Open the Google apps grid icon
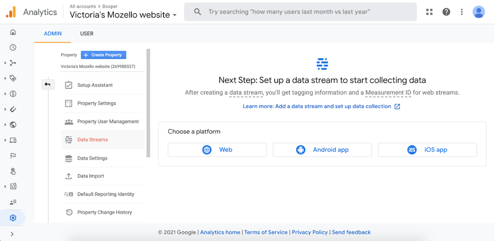The width and height of the screenshot is (494, 241). tap(429, 12)
